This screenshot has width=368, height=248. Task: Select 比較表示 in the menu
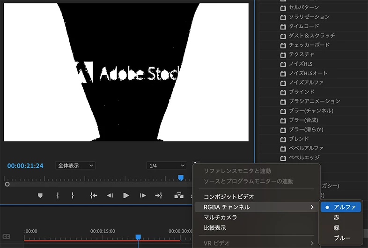pos(215,228)
